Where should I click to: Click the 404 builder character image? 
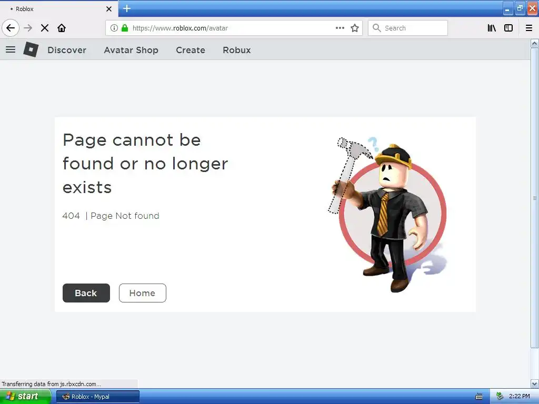click(x=387, y=215)
